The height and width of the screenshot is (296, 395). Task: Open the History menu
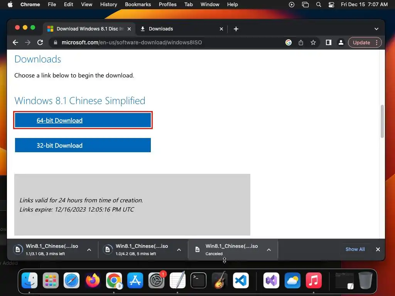pyautogui.click(x=108, y=4)
